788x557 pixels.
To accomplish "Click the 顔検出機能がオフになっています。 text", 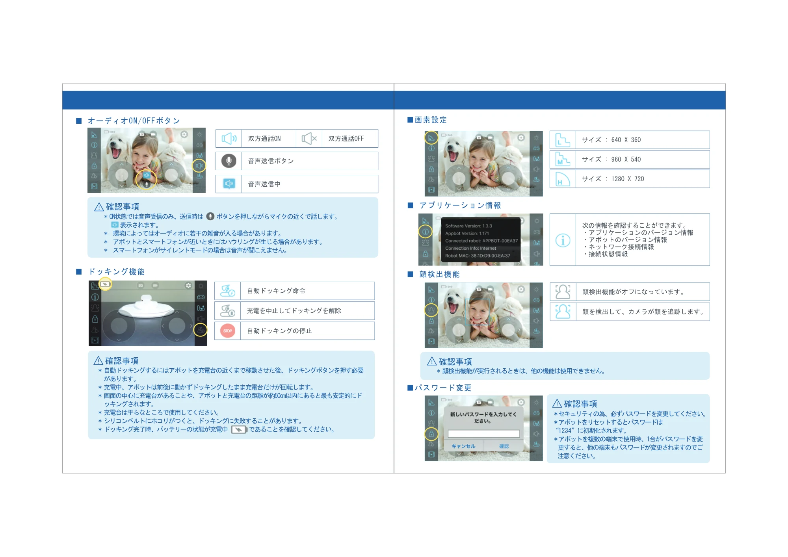I will [x=635, y=292].
